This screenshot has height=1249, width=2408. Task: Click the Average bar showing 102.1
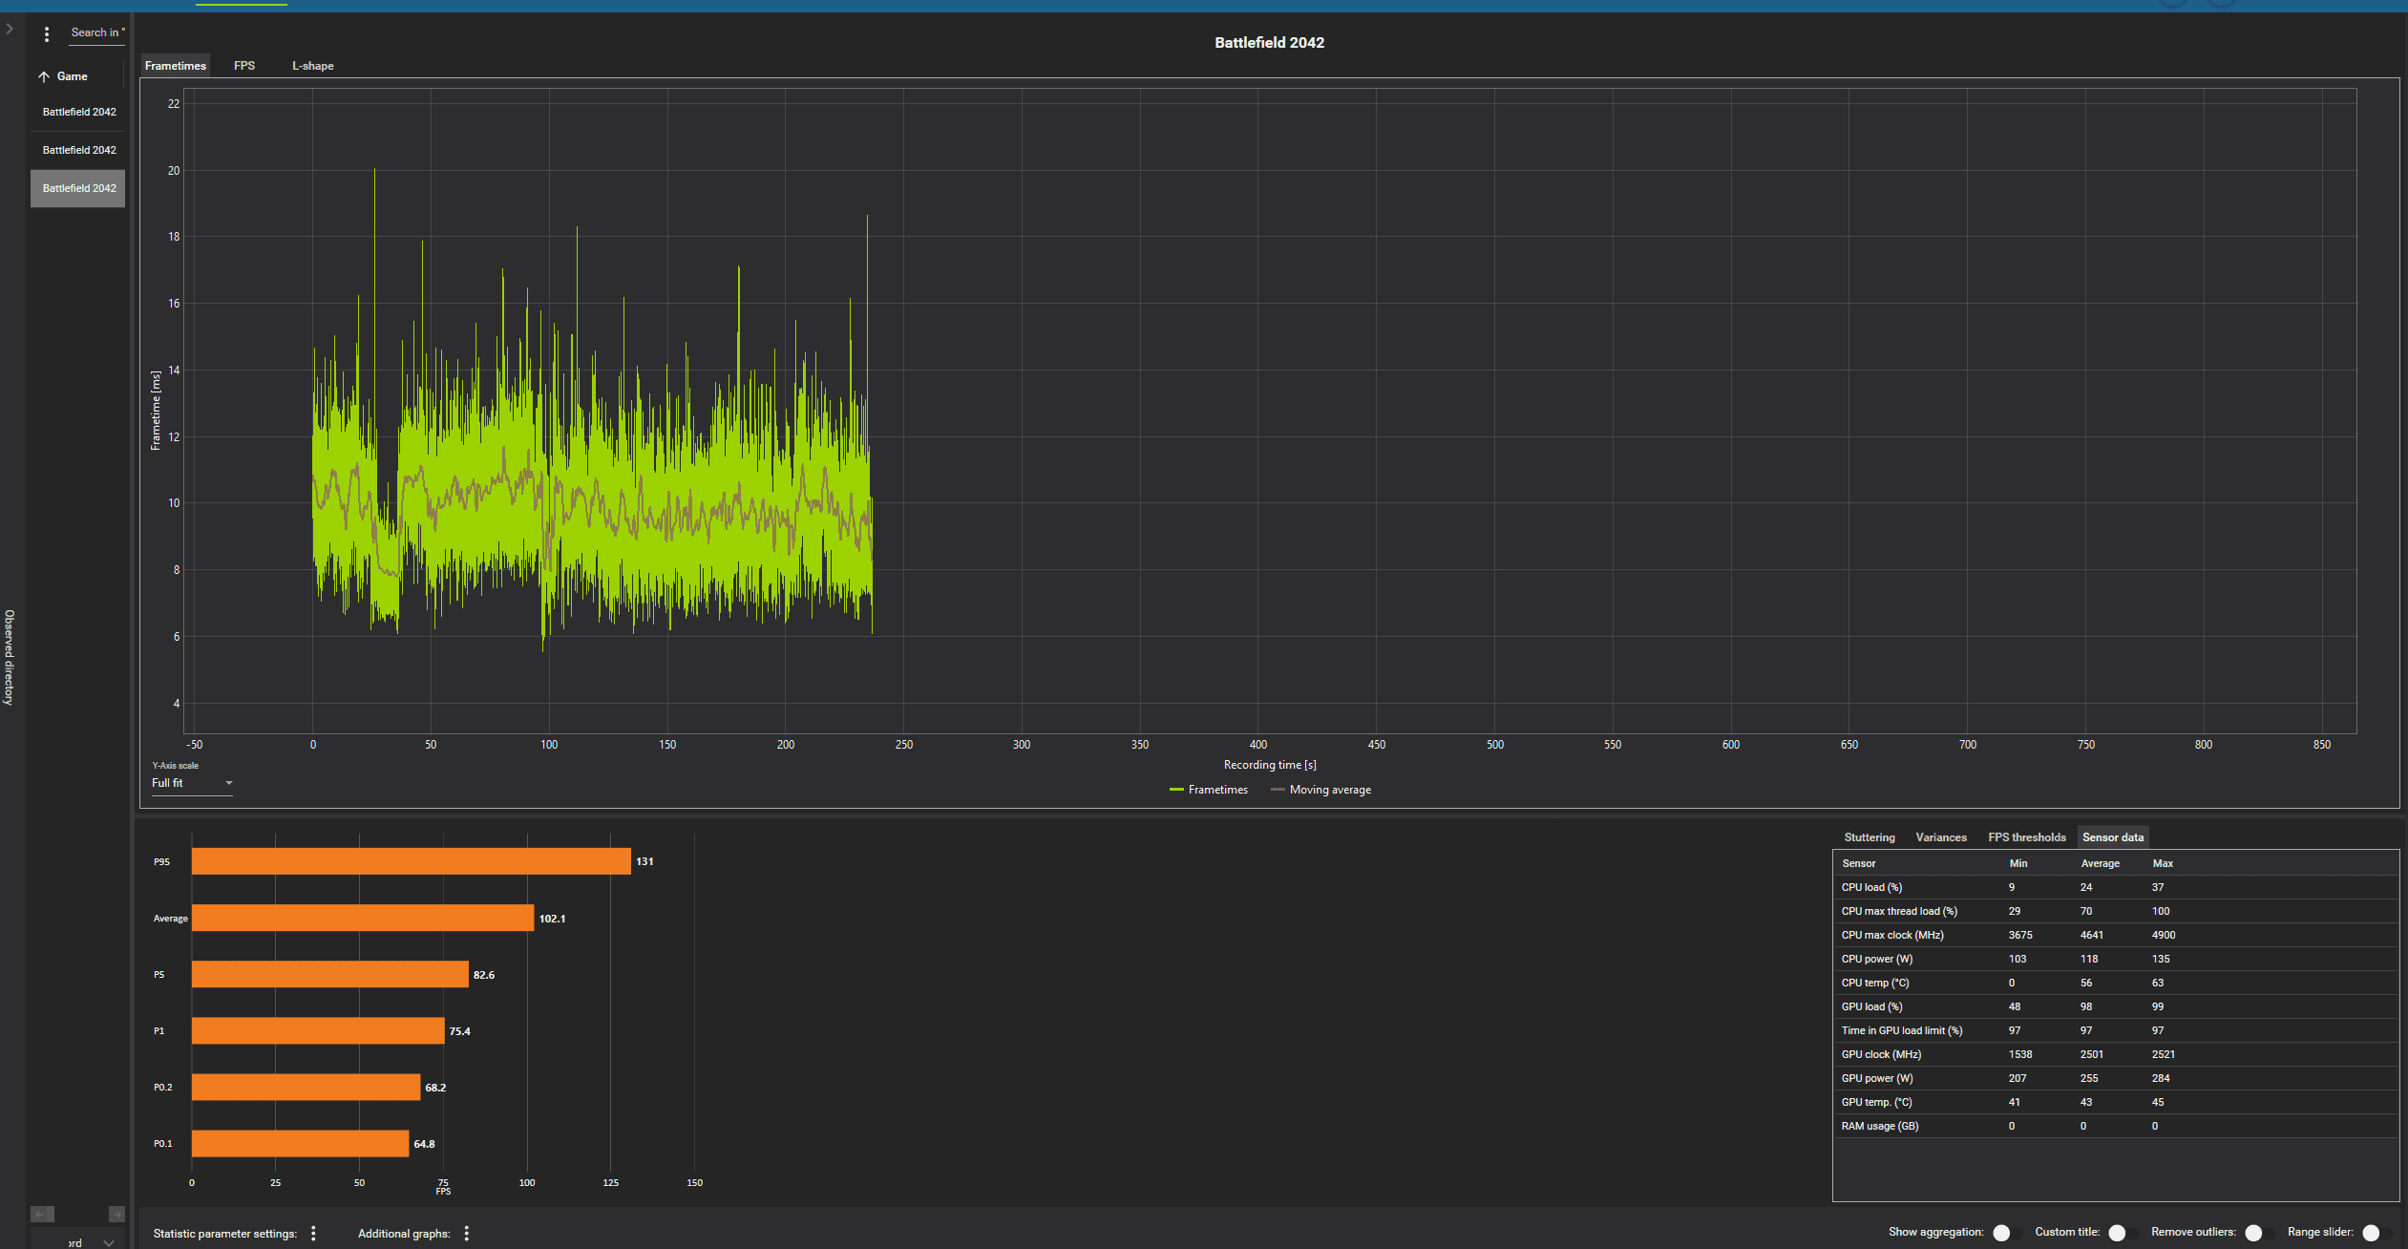point(363,918)
